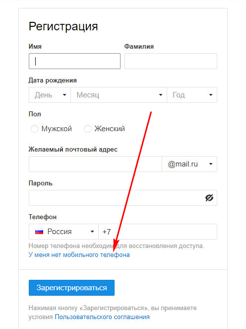This screenshot has height=329, width=246.
Task: Expand the @mail.ru domain dropdown
Action: 189,164
